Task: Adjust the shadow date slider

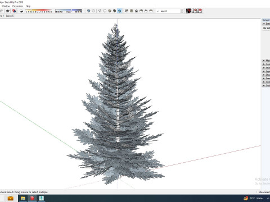Action: (x=39, y=11)
